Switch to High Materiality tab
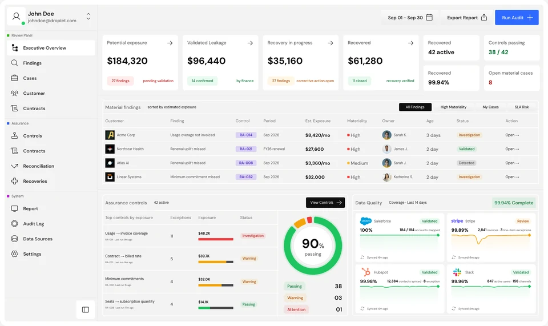This screenshot has height=326, width=548. point(453,107)
